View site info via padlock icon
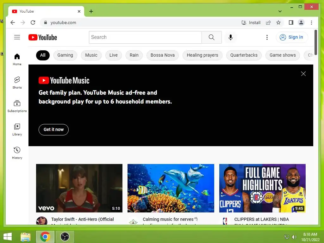 (x=46, y=22)
